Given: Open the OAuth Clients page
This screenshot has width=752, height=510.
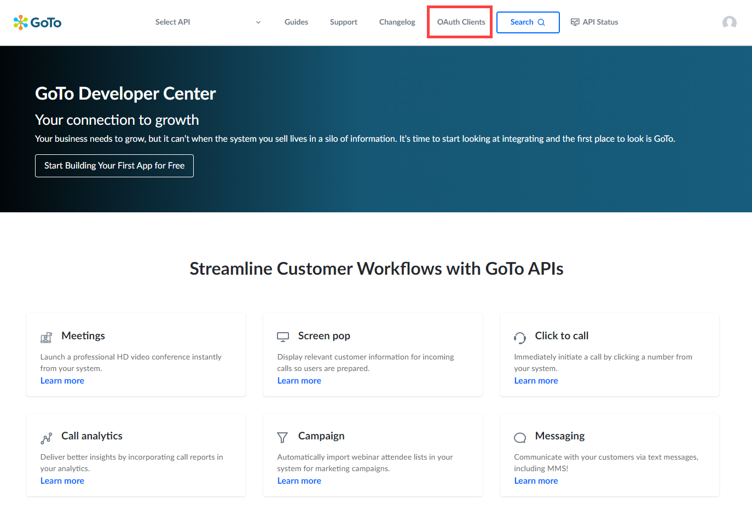Looking at the screenshot, I should 461,22.
